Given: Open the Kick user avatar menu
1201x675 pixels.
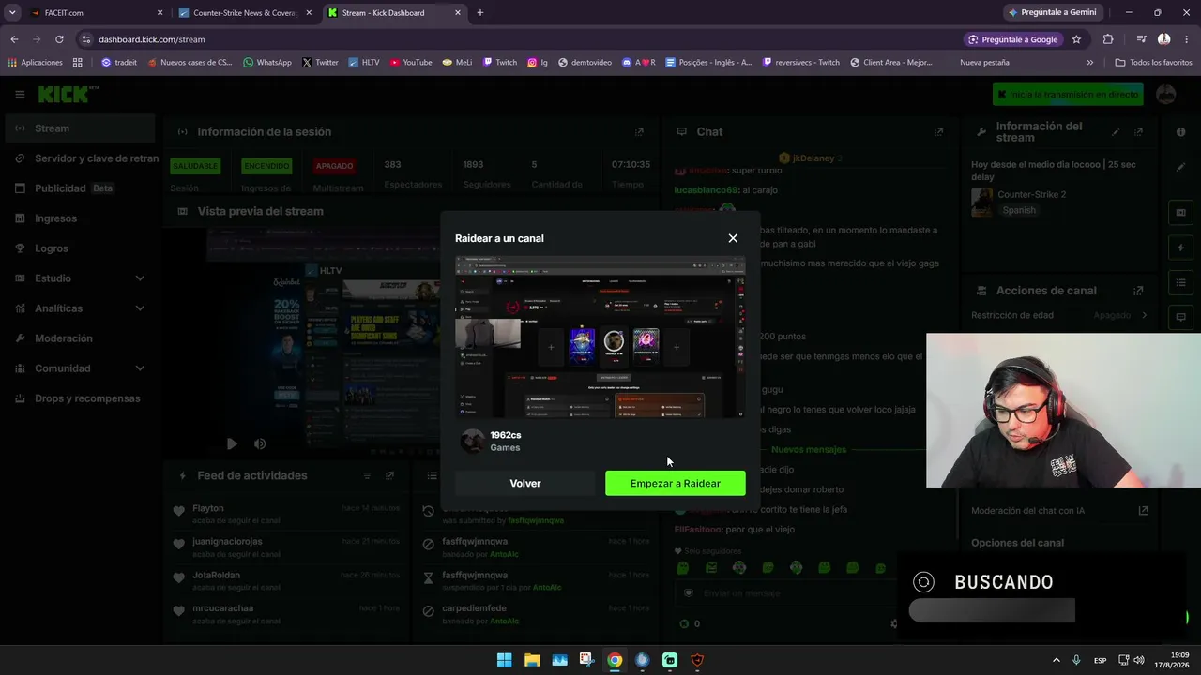Looking at the screenshot, I should [x=1166, y=95].
